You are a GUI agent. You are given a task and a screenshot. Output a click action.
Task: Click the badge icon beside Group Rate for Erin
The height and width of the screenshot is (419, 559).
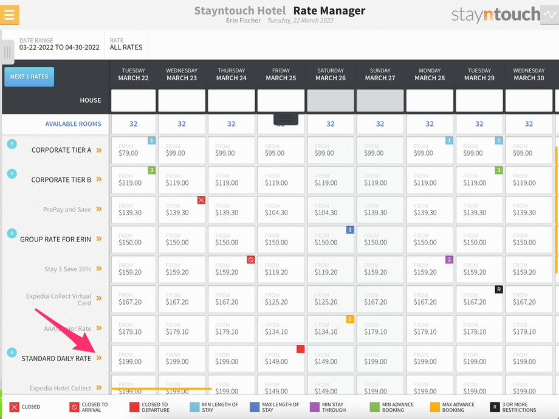pyautogui.click(x=12, y=234)
